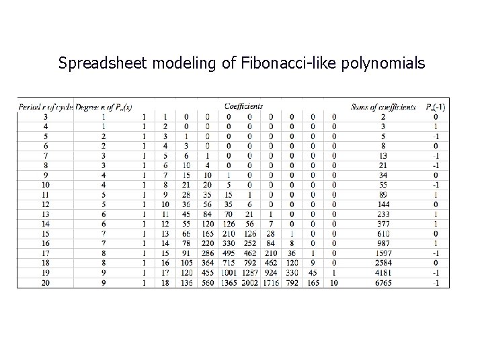Click the slide title about Fibonacci-like polynomials
Screen dimensions: 484x363
242,63
